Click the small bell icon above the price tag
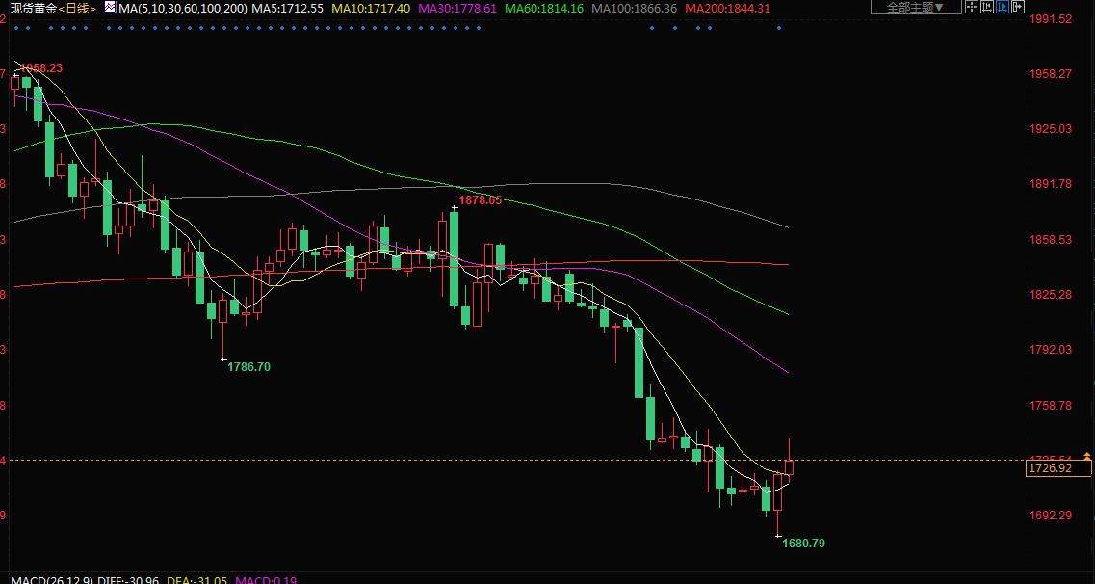This screenshot has height=584, width=1095. tap(1086, 455)
